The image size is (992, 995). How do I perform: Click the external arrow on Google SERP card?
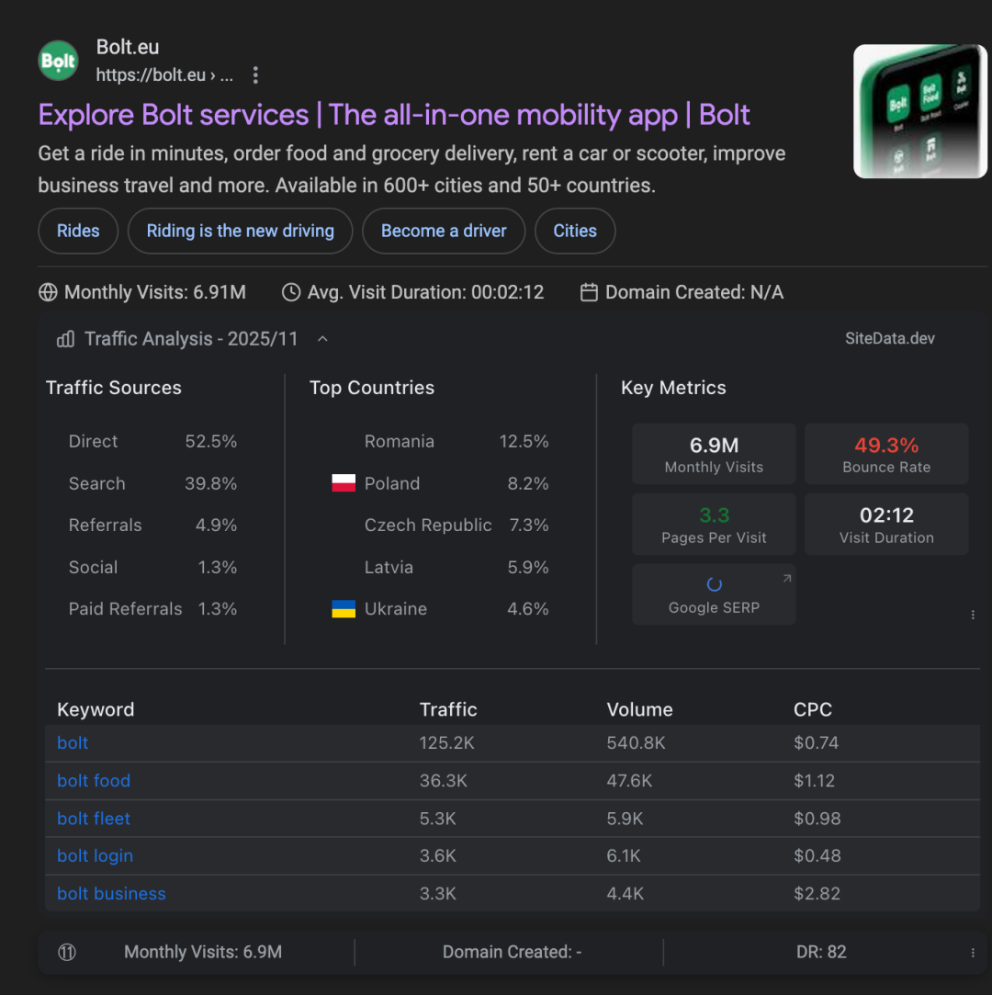tap(787, 578)
